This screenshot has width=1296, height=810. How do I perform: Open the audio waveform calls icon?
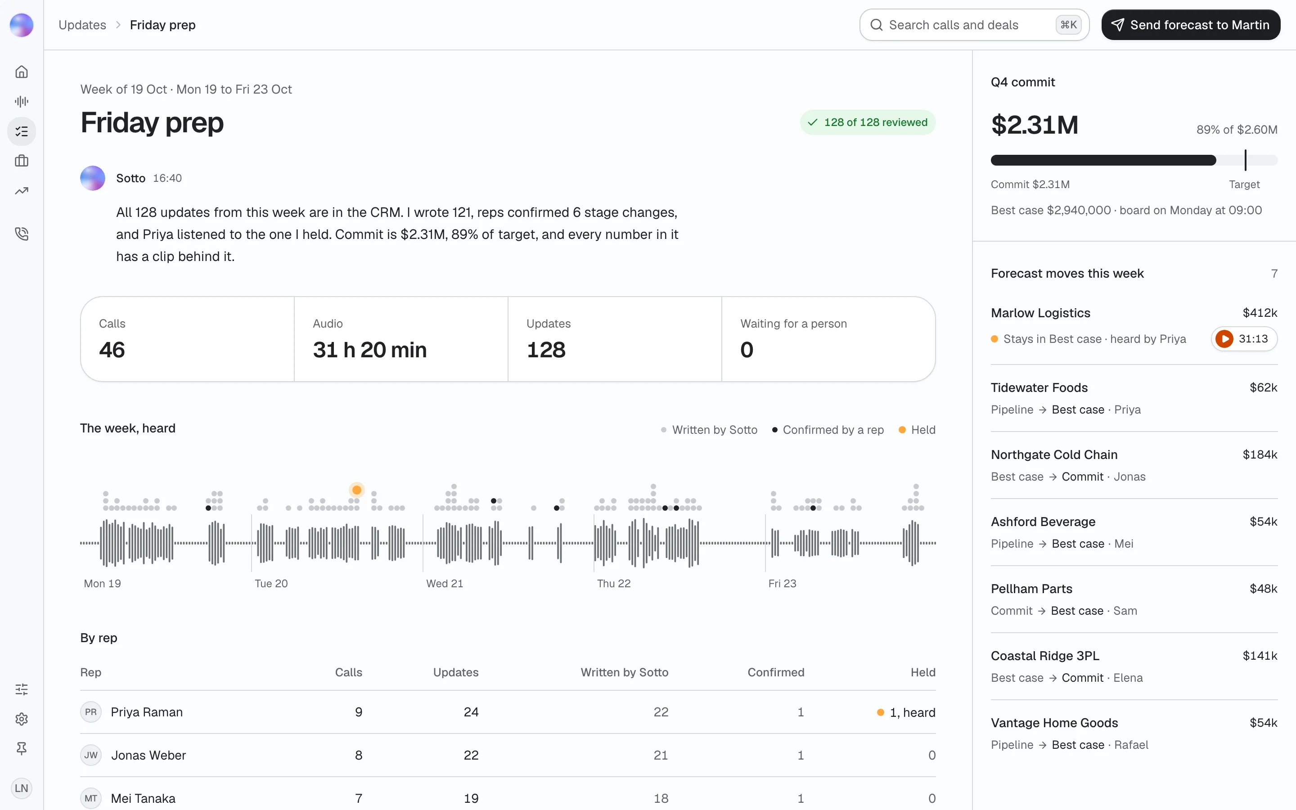(x=22, y=101)
